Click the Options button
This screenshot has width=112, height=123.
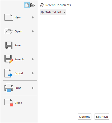click(x=85, y=117)
